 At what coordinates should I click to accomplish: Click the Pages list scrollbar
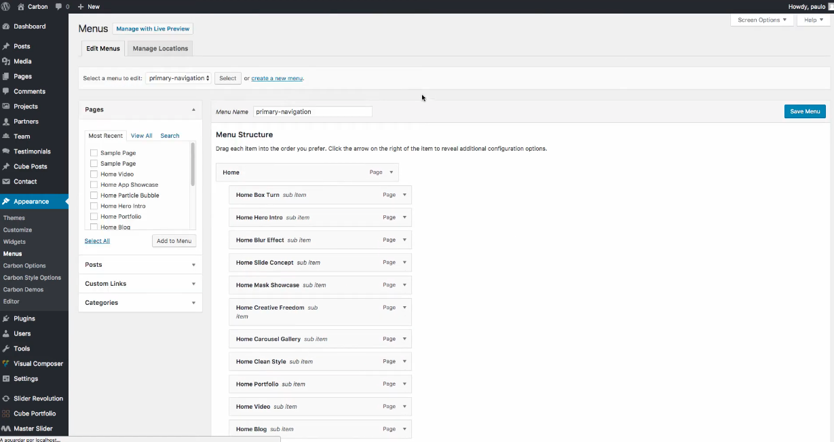[193, 164]
